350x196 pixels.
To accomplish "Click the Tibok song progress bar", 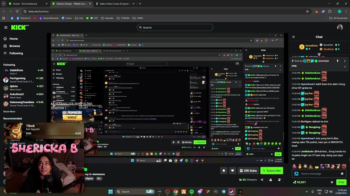I will [53, 136].
